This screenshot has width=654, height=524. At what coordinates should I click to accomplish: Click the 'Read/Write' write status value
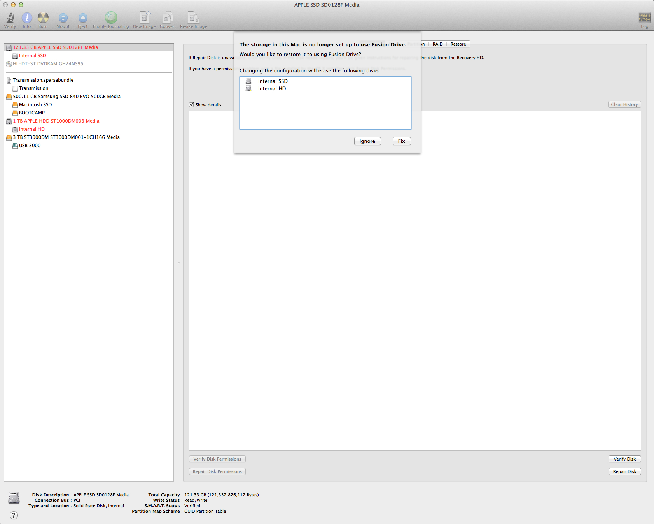tap(196, 500)
